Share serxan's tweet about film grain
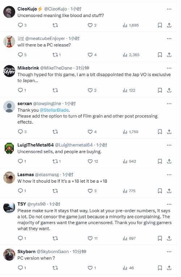This screenshot has width=181, height=277. click(169, 132)
